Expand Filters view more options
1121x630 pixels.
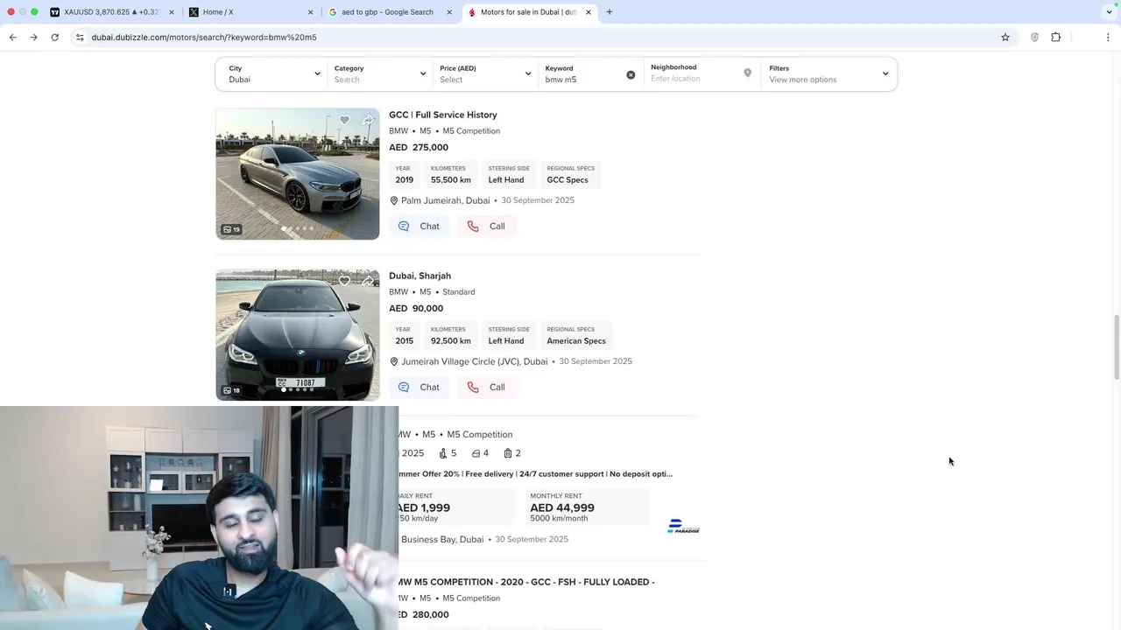[x=828, y=73]
